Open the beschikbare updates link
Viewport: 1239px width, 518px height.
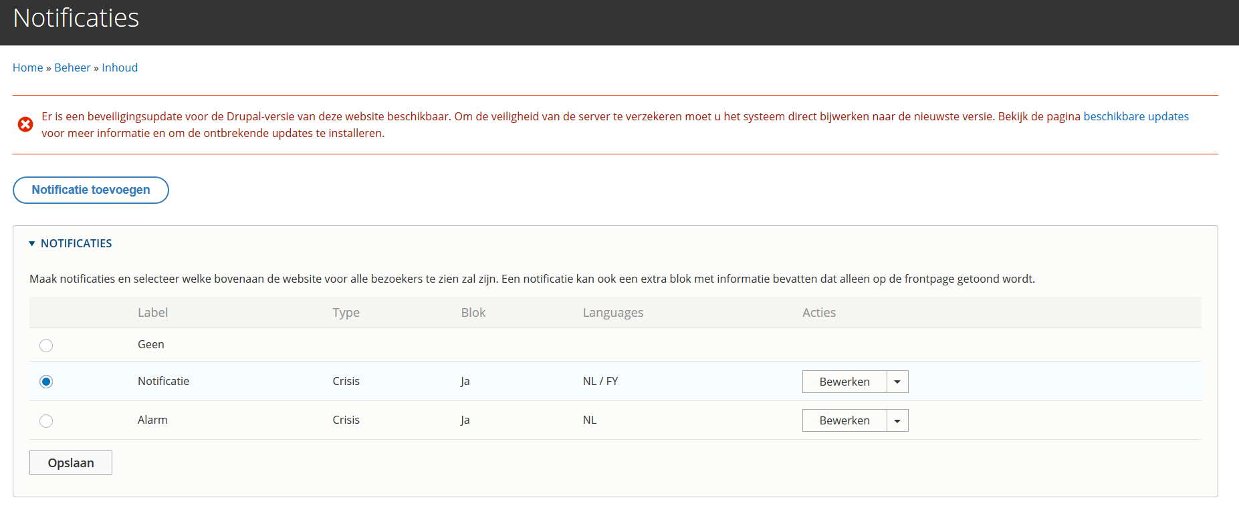click(x=1135, y=116)
